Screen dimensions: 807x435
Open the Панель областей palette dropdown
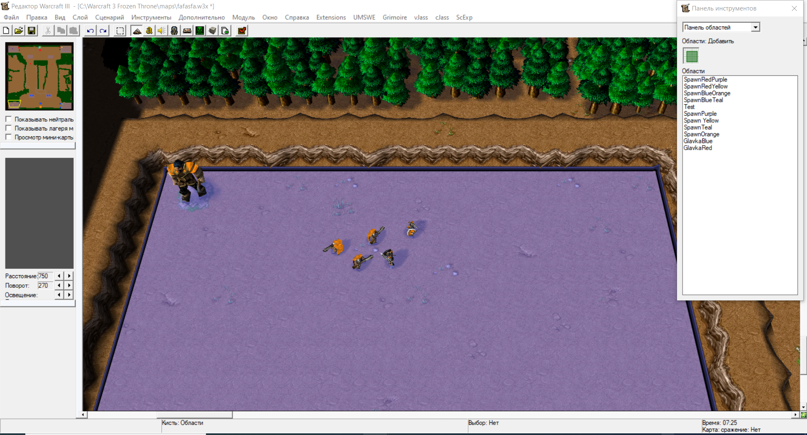[755, 27]
